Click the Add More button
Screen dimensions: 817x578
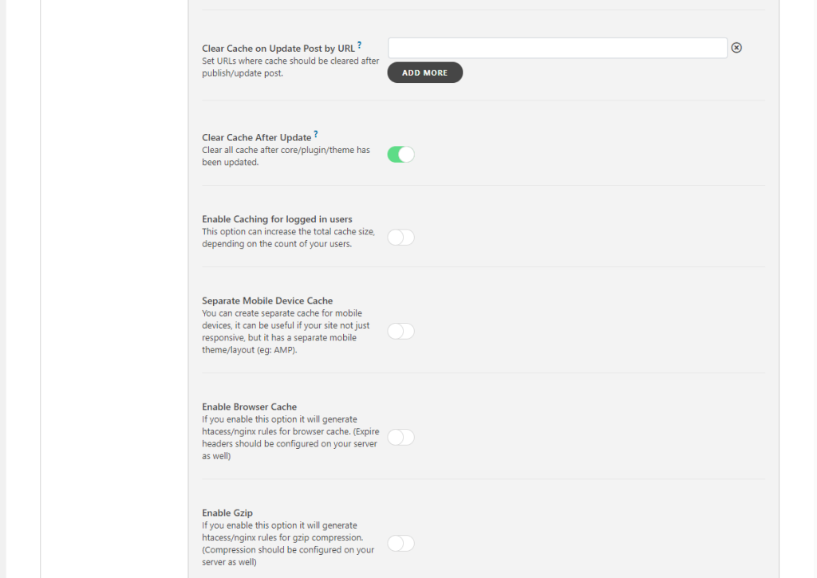coord(424,73)
